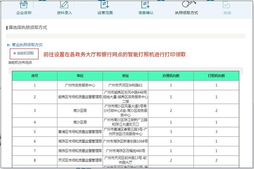The image size is (254, 169).
Task: Click the 营业执照领取方式 heading text
Action: tap(27, 45)
